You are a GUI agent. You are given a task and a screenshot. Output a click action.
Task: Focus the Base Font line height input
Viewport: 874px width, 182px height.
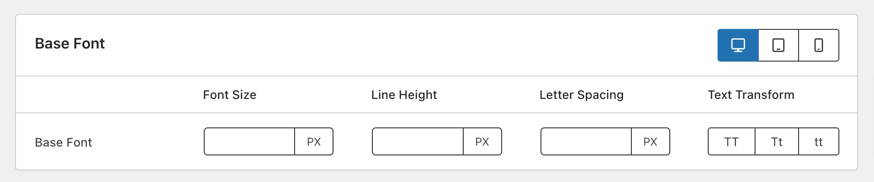[x=417, y=141]
